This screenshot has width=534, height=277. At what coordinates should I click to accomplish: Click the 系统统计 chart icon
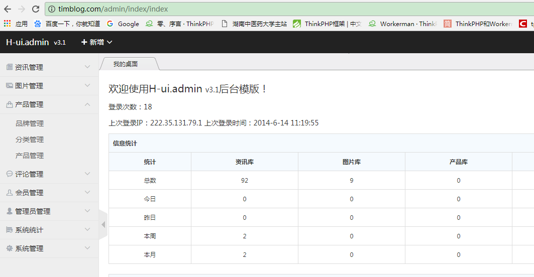10,230
